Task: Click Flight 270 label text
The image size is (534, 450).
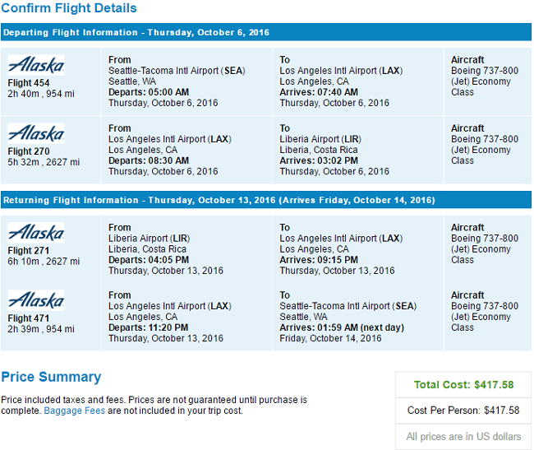Action: pos(29,151)
